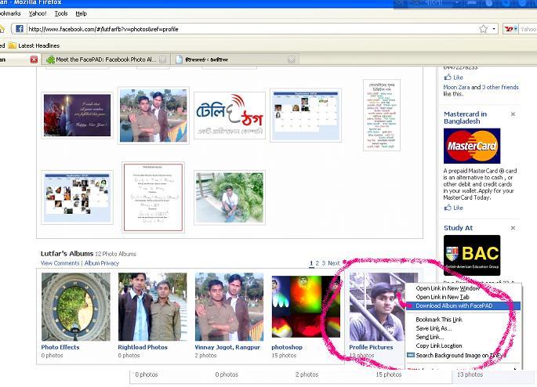
Task: Choose Save Link As...
Action: tap(463, 328)
